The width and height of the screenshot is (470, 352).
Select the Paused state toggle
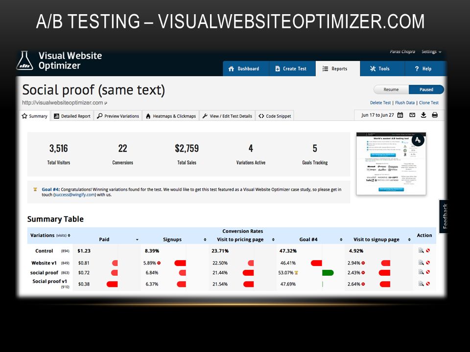pyautogui.click(x=426, y=89)
